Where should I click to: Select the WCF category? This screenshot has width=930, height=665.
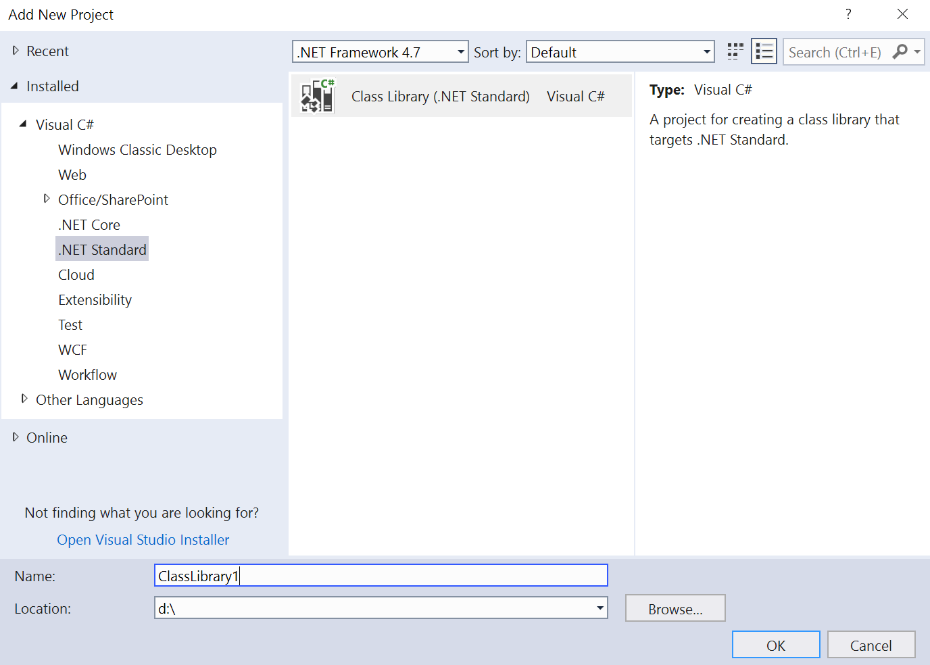[72, 350]
